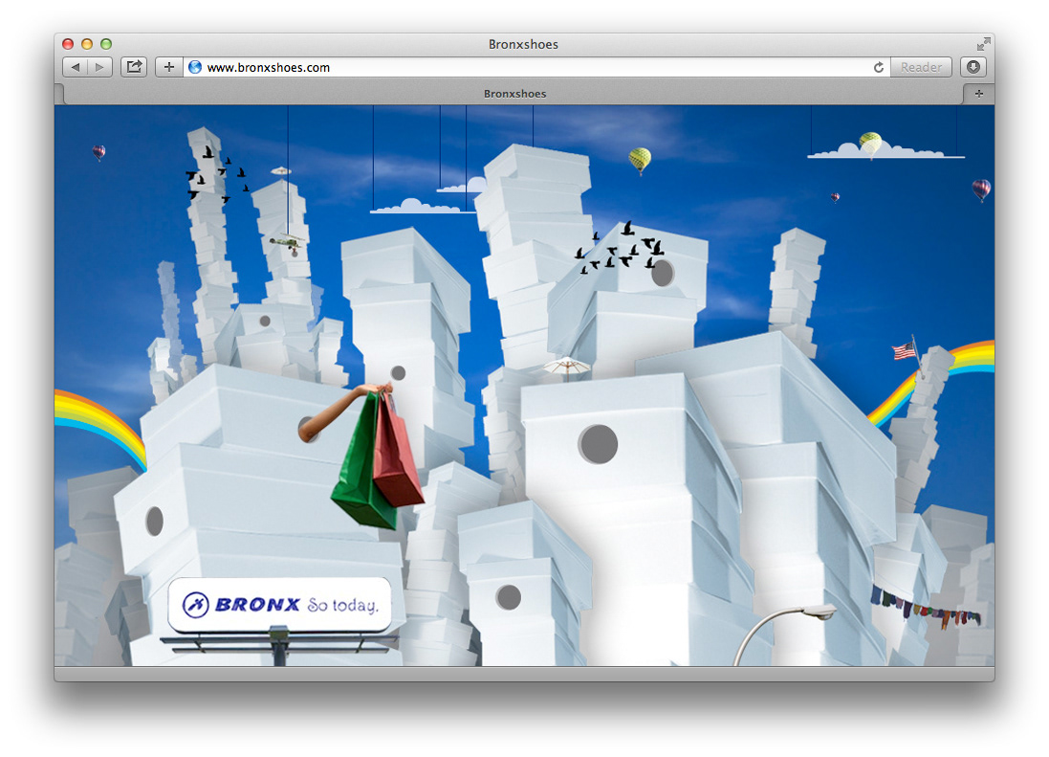Click the Bronx logo circle on billboard

click(196, 605)
